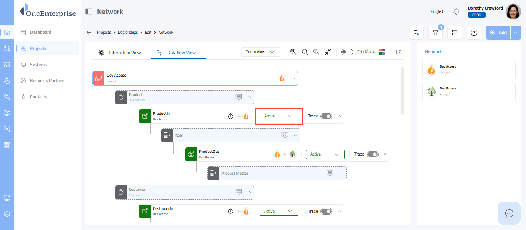
Task: Open the Entity View dropdown
Action: (261, 52)
